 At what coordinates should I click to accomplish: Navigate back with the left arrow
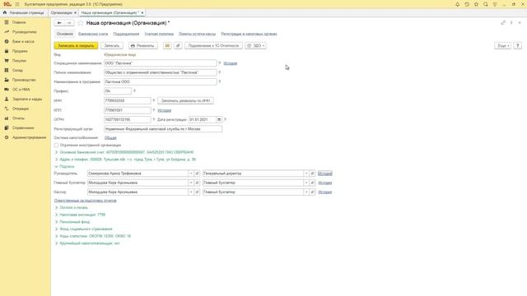click(59, 23)
